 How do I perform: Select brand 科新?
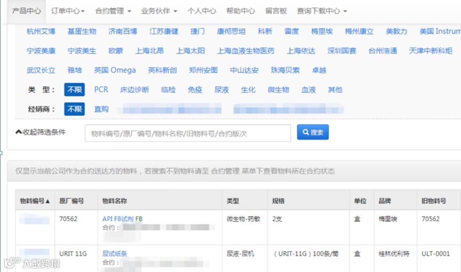point(265,31)
